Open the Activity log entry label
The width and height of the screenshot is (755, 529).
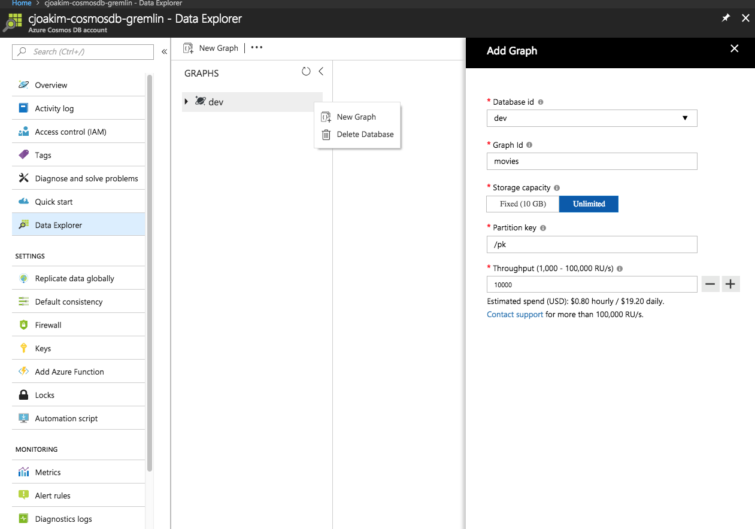54,108
